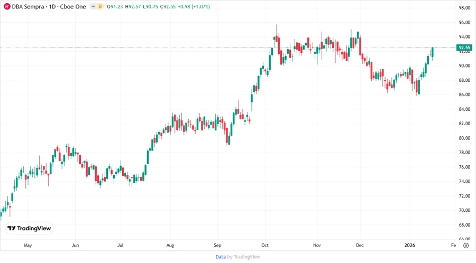Click the 74.00 price axis label

(x=464, y=182)
